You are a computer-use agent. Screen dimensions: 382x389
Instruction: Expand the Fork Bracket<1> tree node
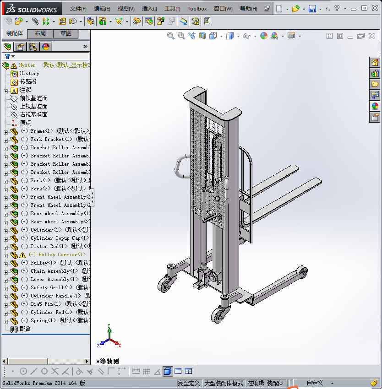pos(5,140)
